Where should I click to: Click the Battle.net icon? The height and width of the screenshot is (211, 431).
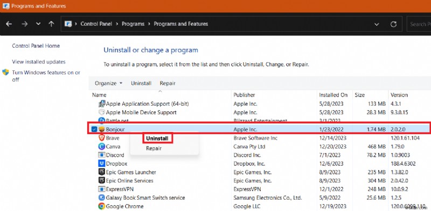click(x=102, y=120)
